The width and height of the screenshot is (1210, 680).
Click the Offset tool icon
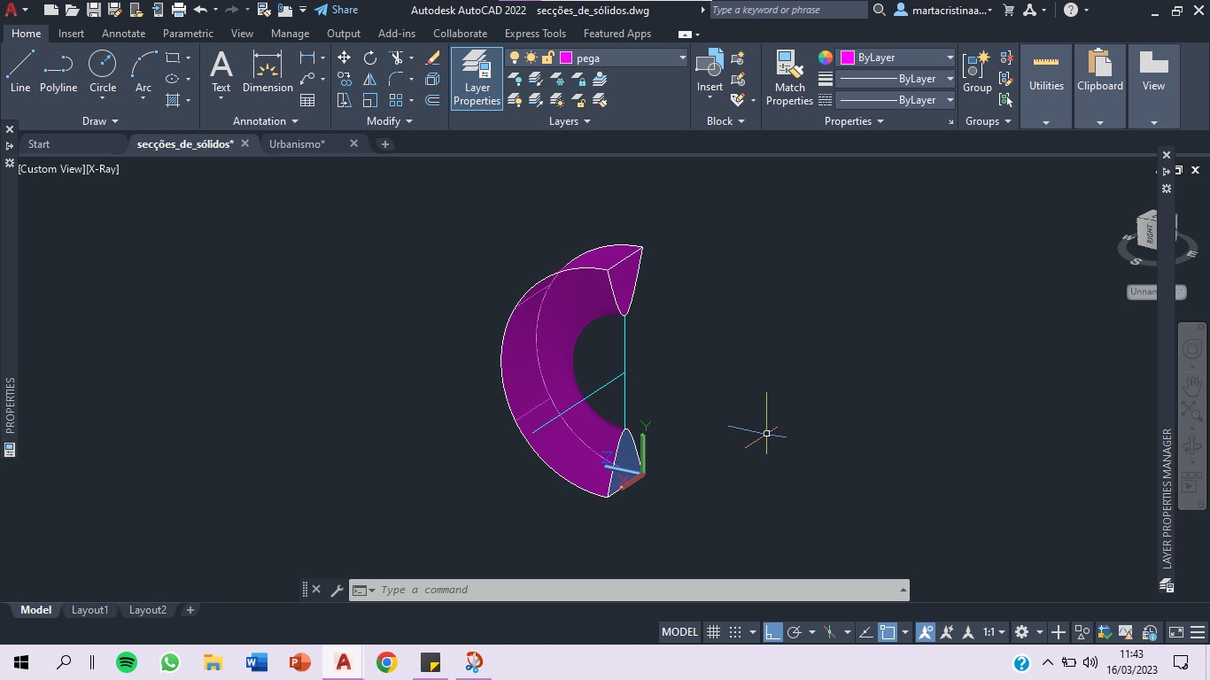click(x=432, y=100)
